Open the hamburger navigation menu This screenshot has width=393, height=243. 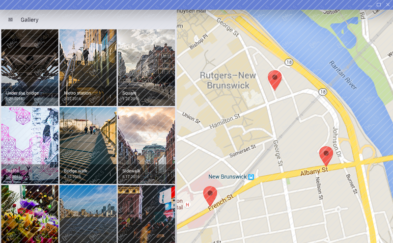(x=10, y=20)
